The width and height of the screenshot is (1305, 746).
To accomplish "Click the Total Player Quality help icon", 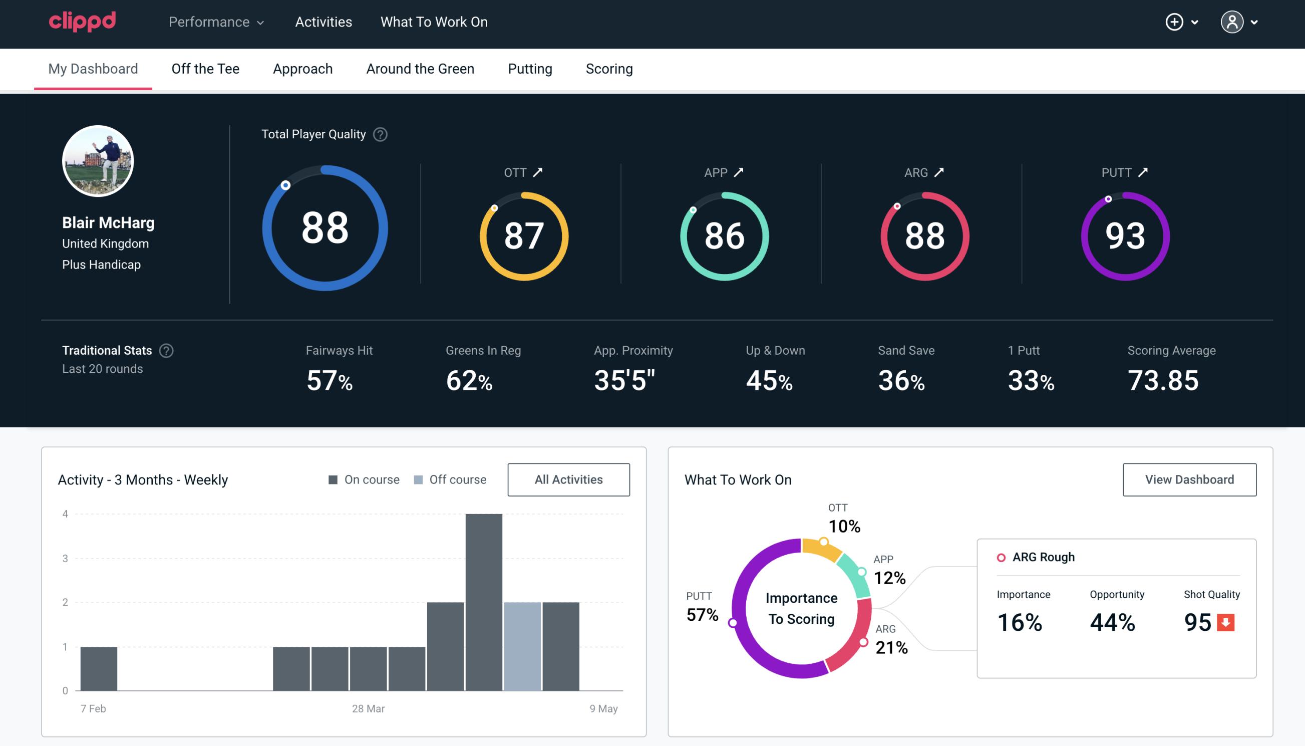I will click(380, 134).
